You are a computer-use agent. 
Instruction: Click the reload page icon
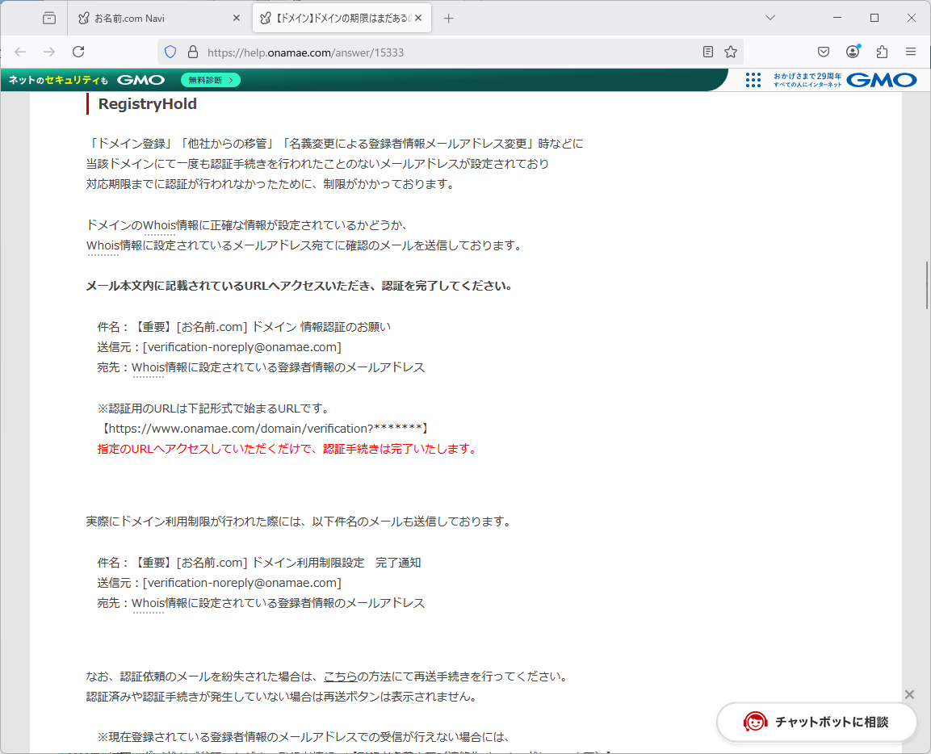(x=78, y=52)
